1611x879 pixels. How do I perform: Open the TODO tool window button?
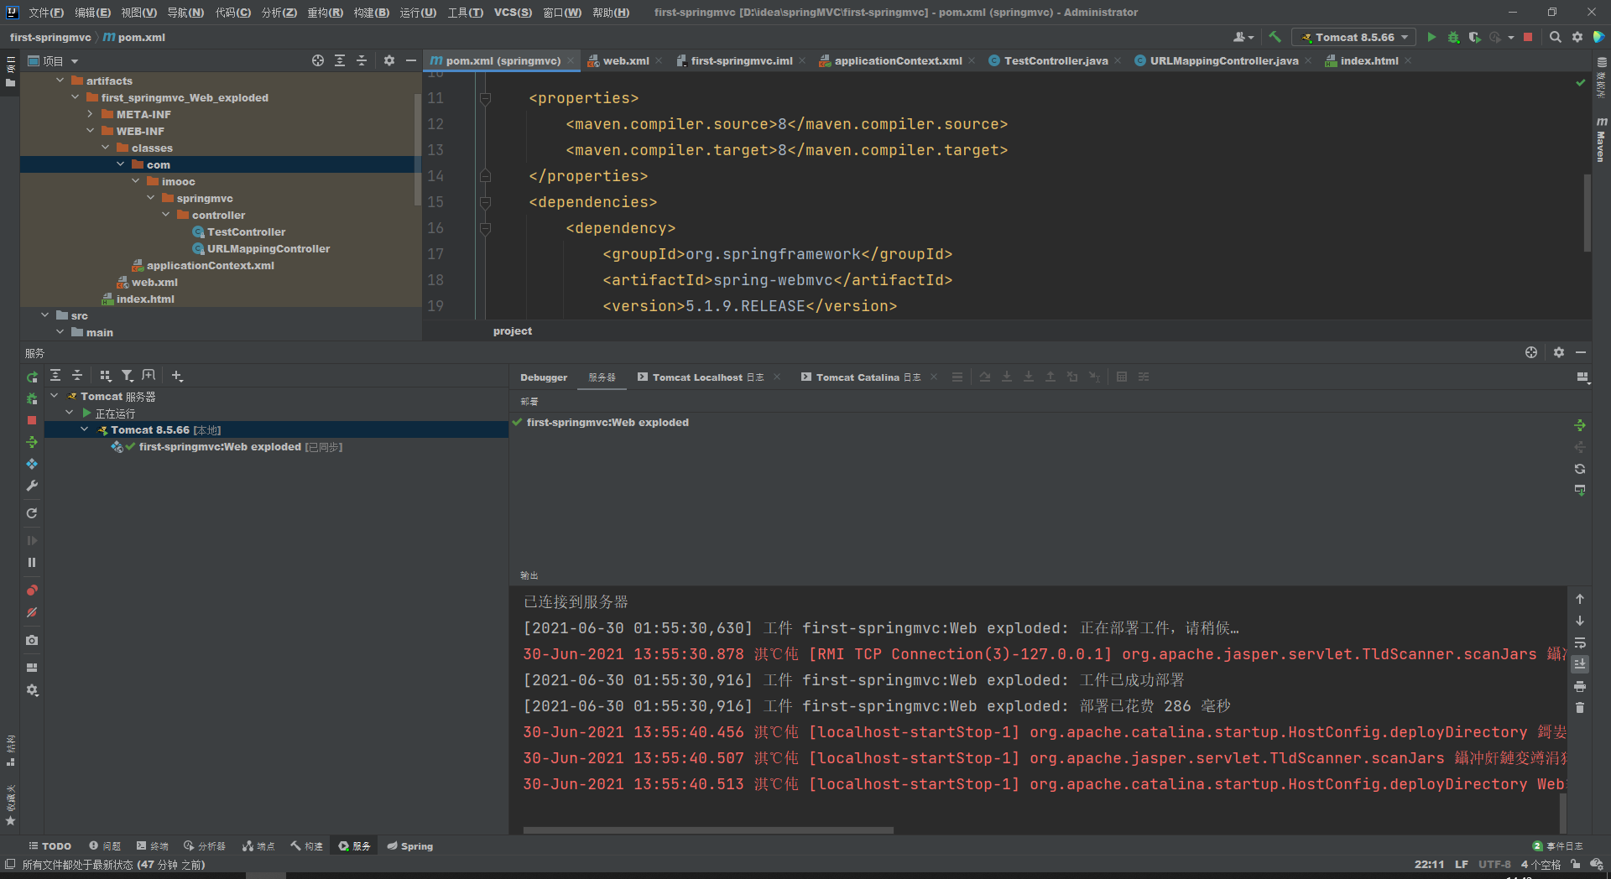click(50, 846)
